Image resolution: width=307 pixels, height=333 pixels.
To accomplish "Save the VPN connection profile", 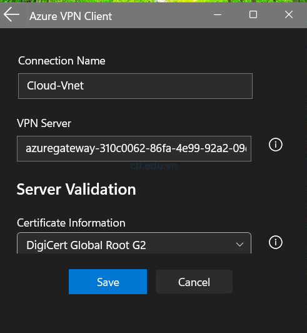I will click(x=108, y=282).
